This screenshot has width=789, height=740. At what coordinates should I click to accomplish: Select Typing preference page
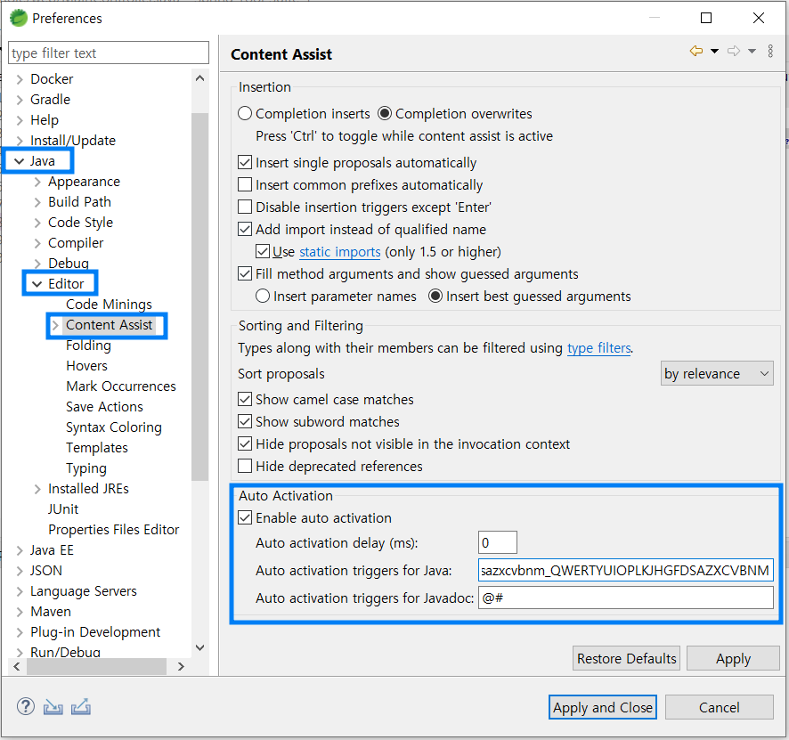point(86,468)
